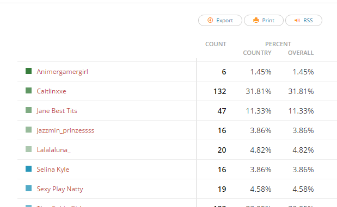Screen dimensions: 337x207
Task: Click the COUNTRY percent column header
Action: click(258, 53)
